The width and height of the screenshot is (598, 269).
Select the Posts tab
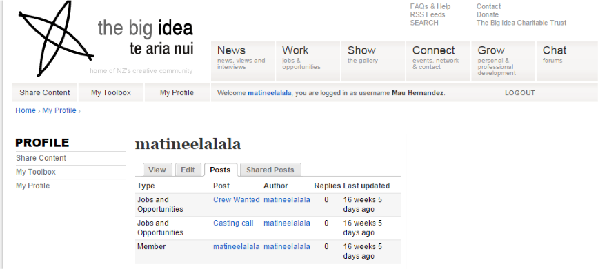coord(220,170)
